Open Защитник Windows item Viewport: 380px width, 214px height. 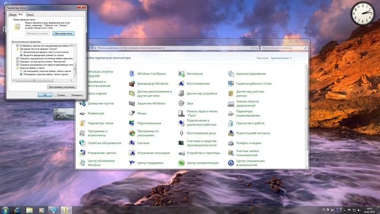[x=147, y=103]
